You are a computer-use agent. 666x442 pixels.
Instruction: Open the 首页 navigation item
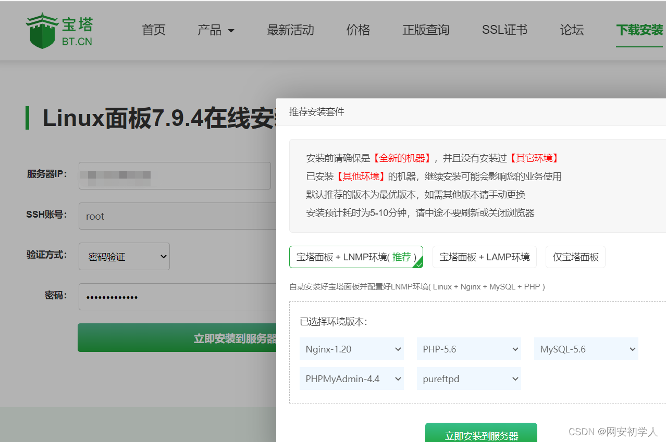pos(154,30)
